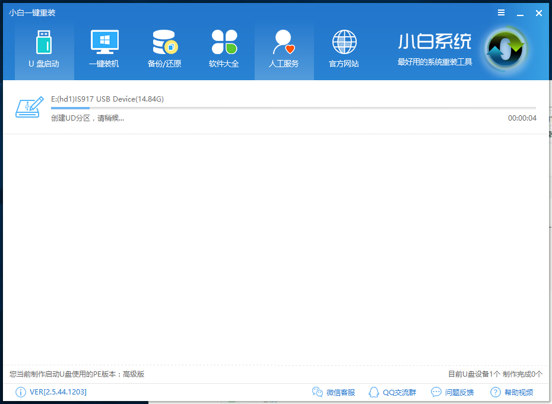
Task: Click the 微信客服 link text
Action: (x=341, y=392)
